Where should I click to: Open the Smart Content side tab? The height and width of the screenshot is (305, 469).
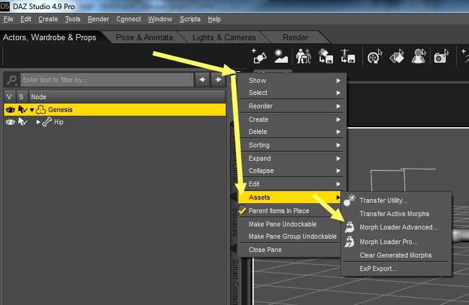click(235, 281)
